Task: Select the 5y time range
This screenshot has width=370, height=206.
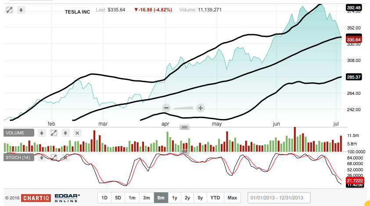Action: coord(200,198)
